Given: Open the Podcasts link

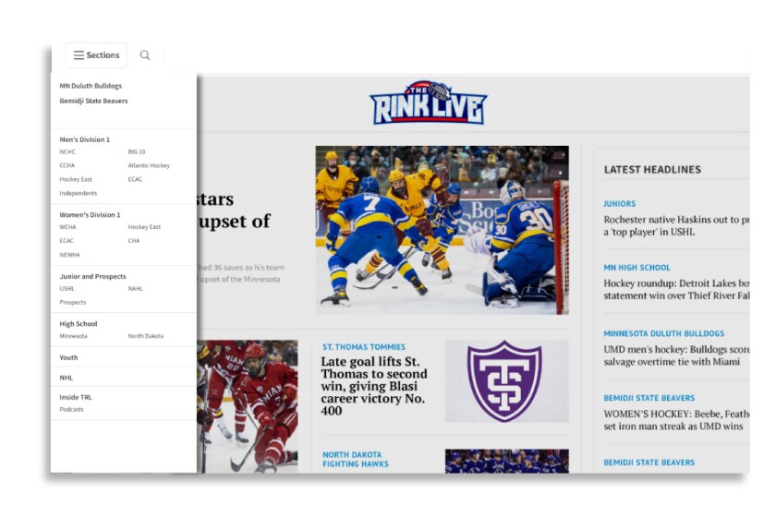Looking at the screenshot, I should pyautogui.click(x=72, y=409).
